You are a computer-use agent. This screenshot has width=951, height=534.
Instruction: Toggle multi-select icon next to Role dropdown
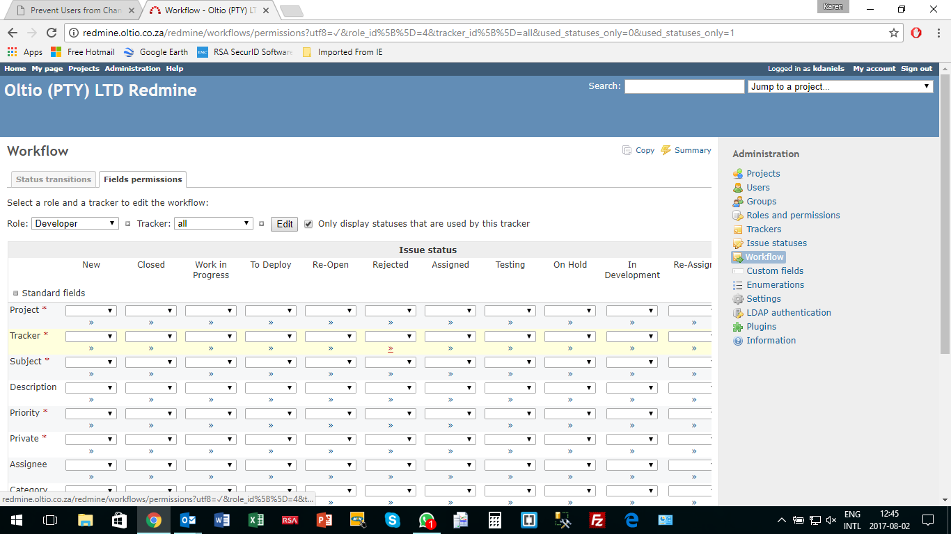pos(127,224)
